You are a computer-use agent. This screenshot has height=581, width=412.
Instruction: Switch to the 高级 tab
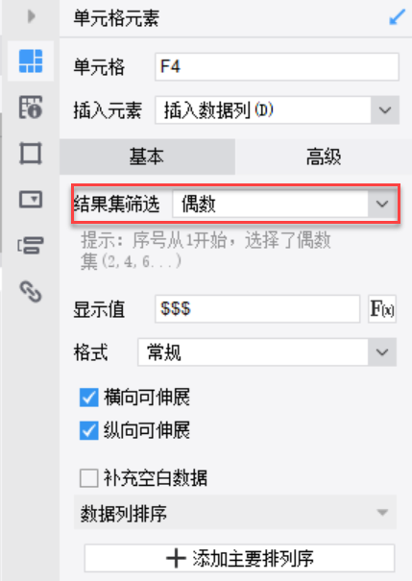click(324, 157)
